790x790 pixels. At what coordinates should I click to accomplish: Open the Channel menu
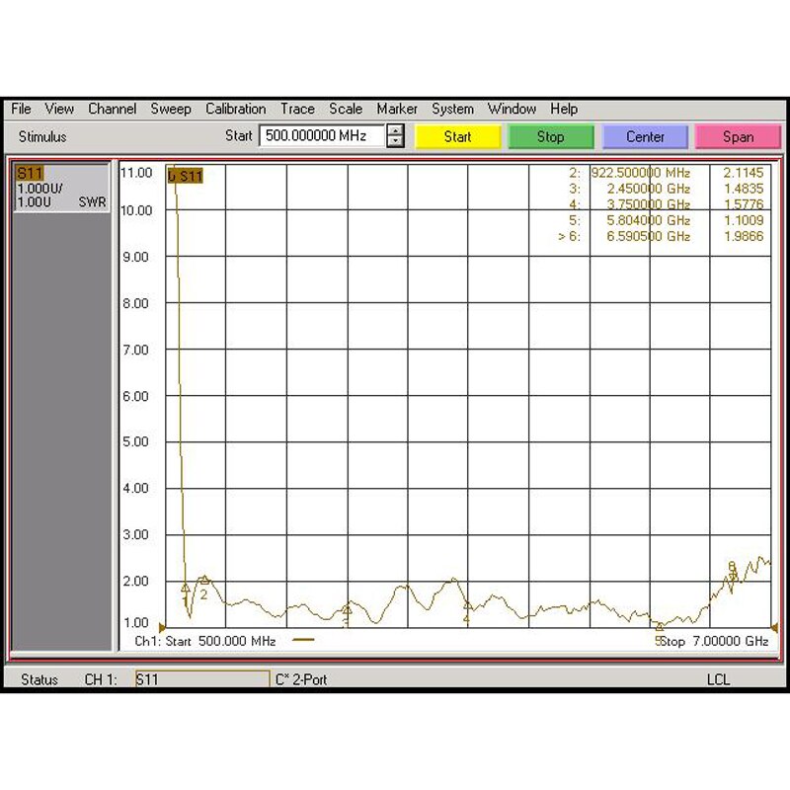(x=112, y=109)
